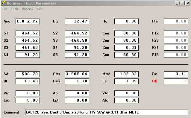
Task: Select the Con field in the F23 row
Action: (126, 40)
